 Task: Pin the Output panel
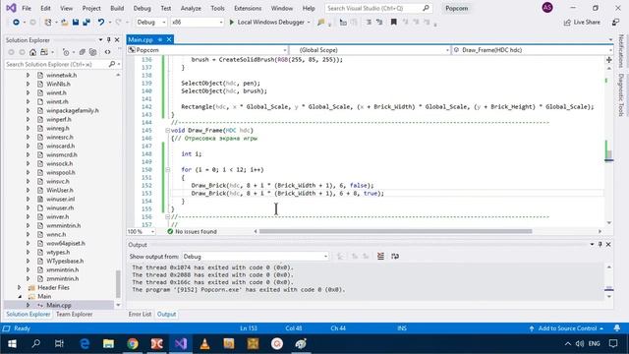click(600, 245)
